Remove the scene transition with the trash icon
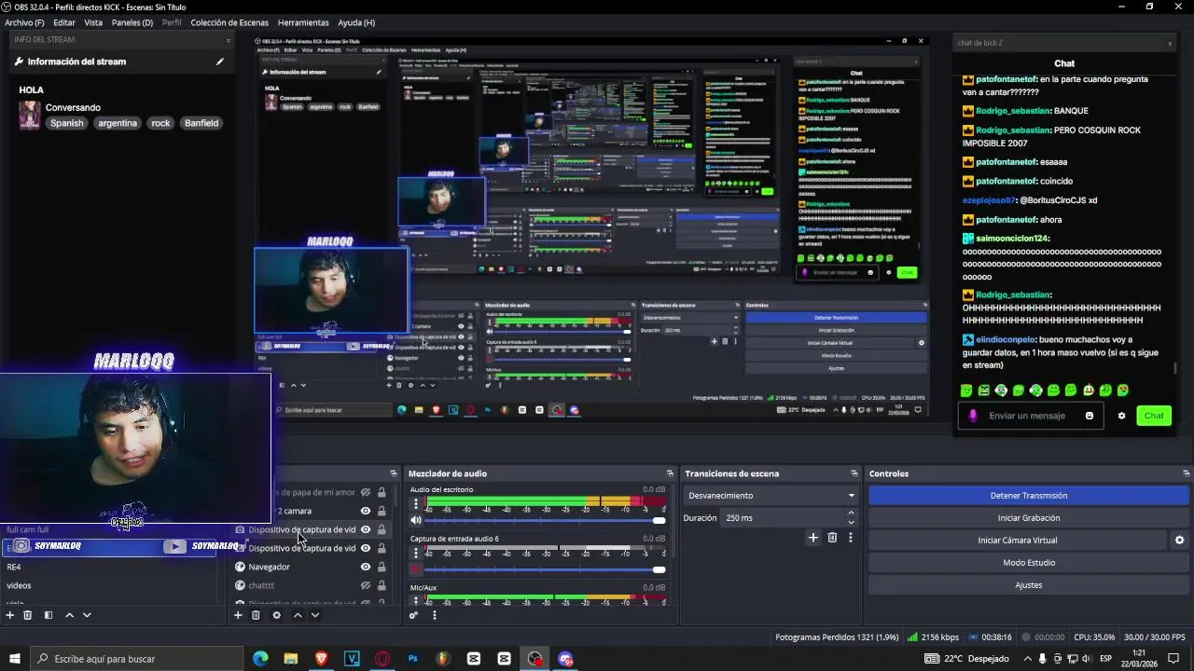 [x=832, y=538]
